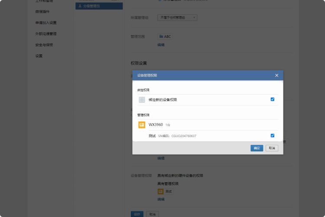This screenshot has height=217, width=325.
Task: Click 编辑 link under 设备管理权限 section
Action: (161, 199)
